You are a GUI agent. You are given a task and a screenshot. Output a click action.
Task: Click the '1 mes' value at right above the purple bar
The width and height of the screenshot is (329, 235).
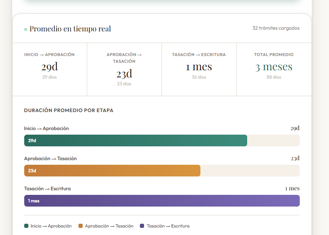coord(292,188)
